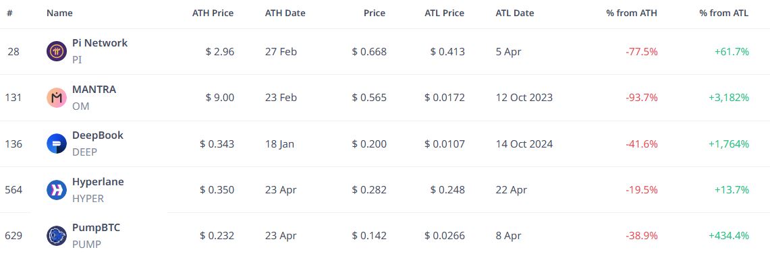Sort by the Price column header
Image resolution: width=770 pixels, height=254 pixels.
[375, 13]
